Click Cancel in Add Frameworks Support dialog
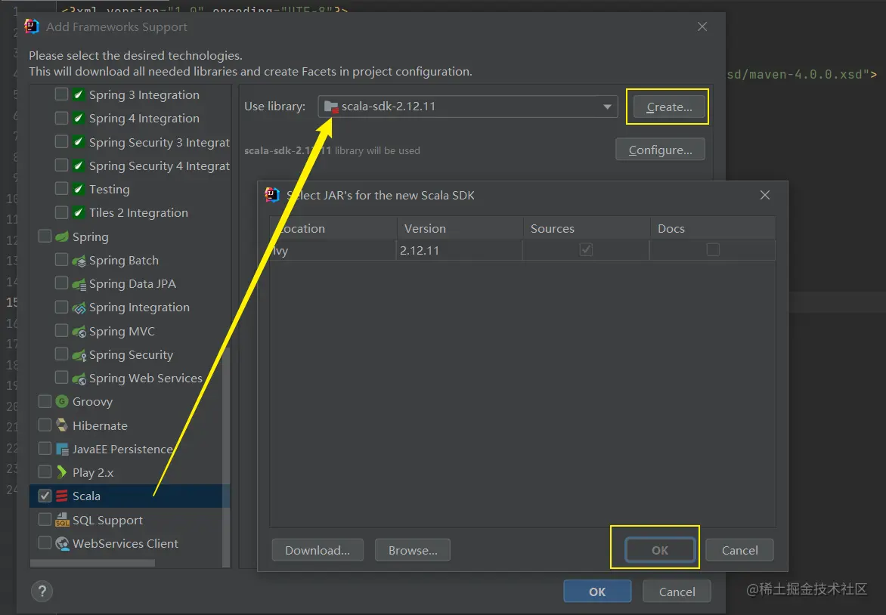886x615 pixels. pyautogui.click(x=677, y=592)
